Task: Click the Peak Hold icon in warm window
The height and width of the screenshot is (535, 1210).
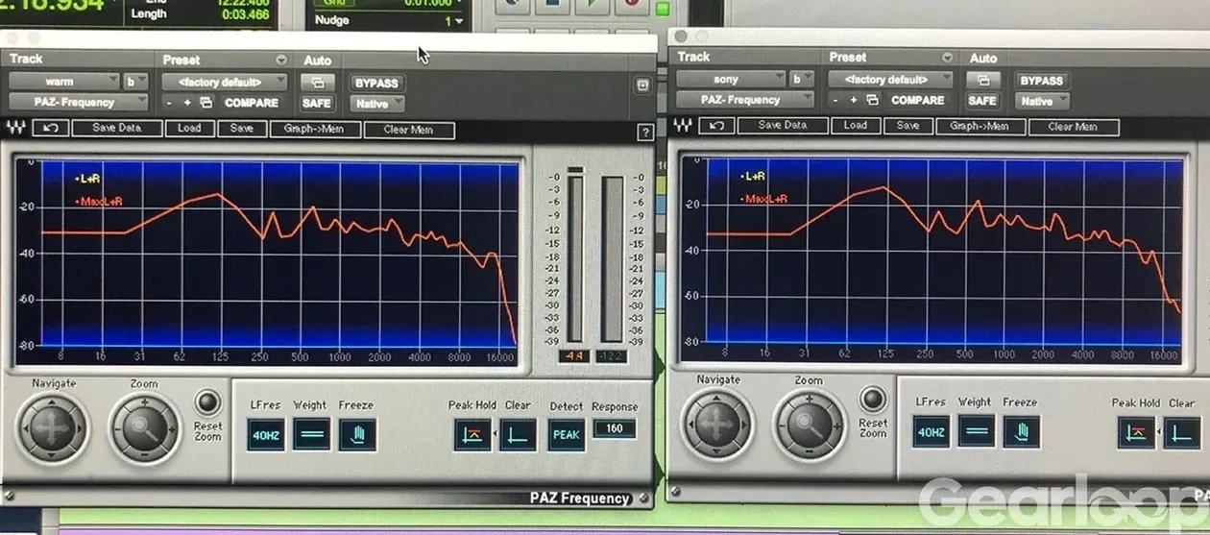Action: pos(472,434)
